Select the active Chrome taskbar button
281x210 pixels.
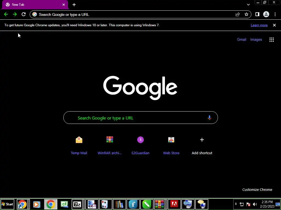coord(51,204)
